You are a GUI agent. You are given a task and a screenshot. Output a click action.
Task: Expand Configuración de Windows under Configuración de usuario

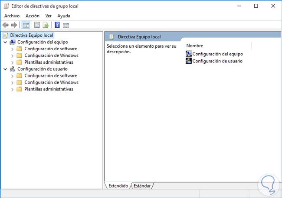(x=12, y=83)
